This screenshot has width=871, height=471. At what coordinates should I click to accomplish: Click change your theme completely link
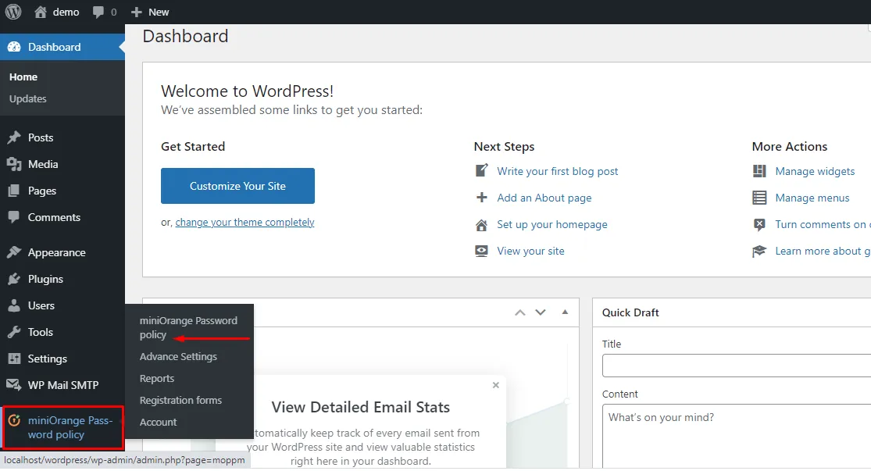(245, 222)
